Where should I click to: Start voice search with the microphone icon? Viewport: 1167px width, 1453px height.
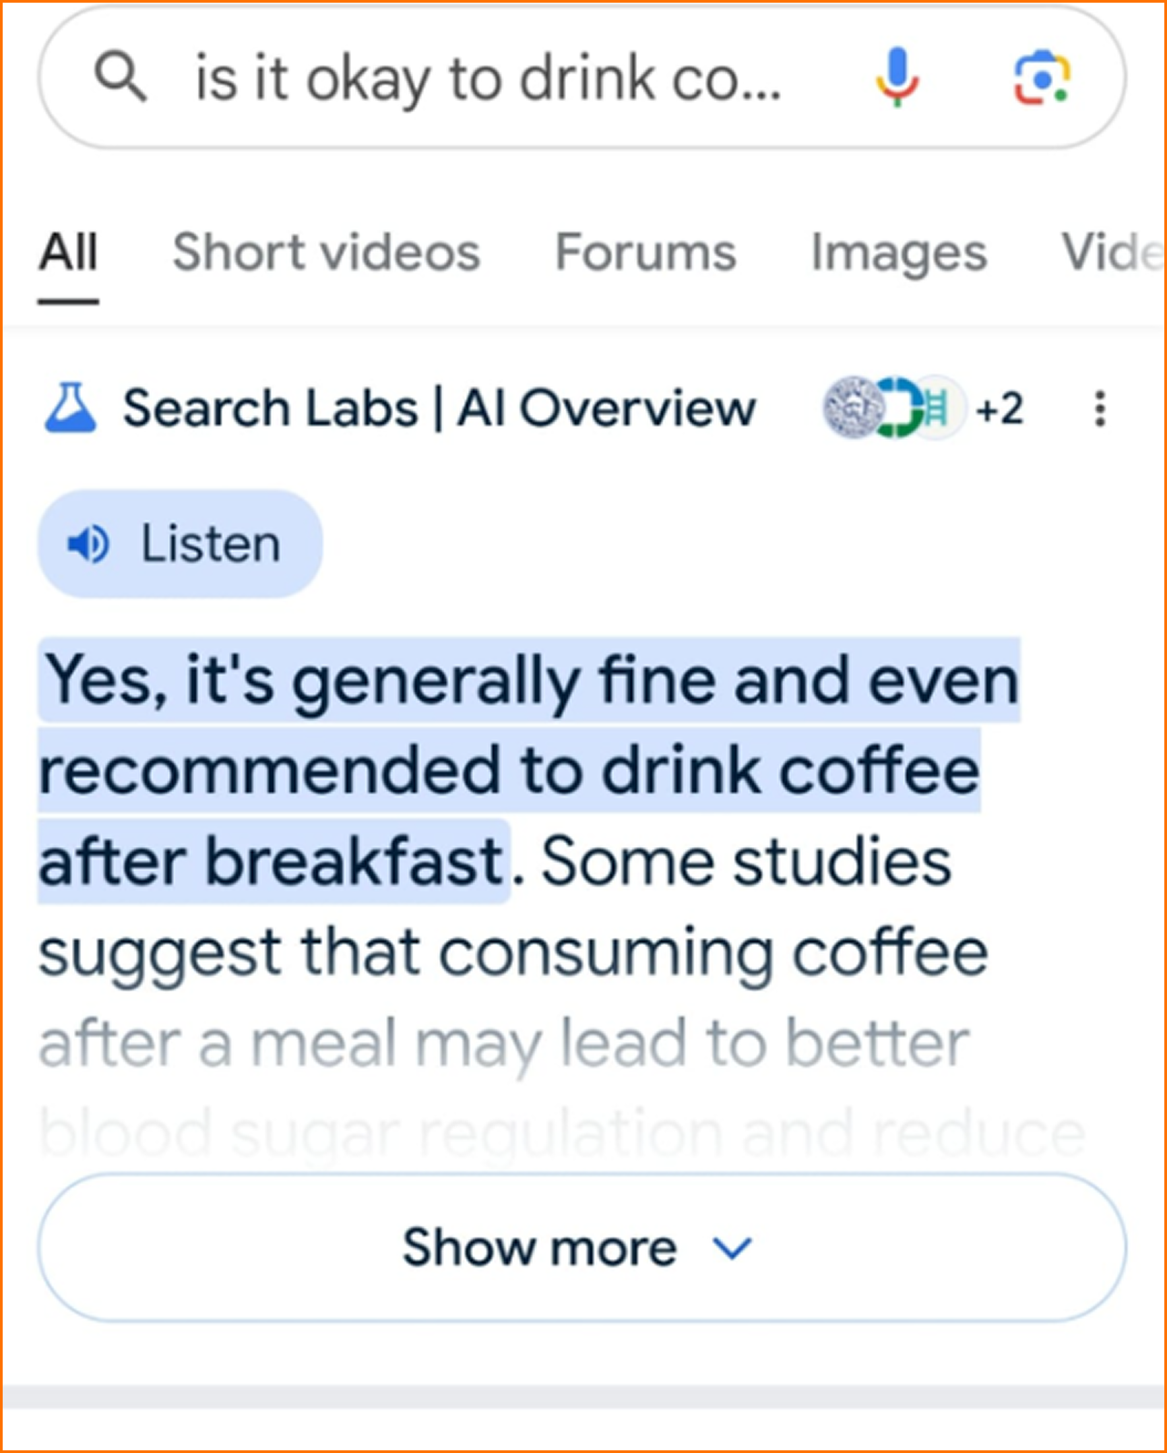coord(897,77)
